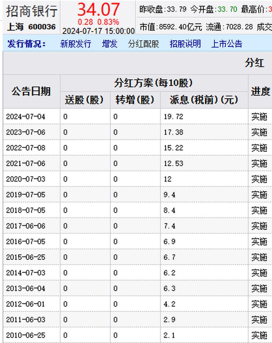Click dividend value 6.7
This screenshot has height=343, width=272.
pos(169,257)
